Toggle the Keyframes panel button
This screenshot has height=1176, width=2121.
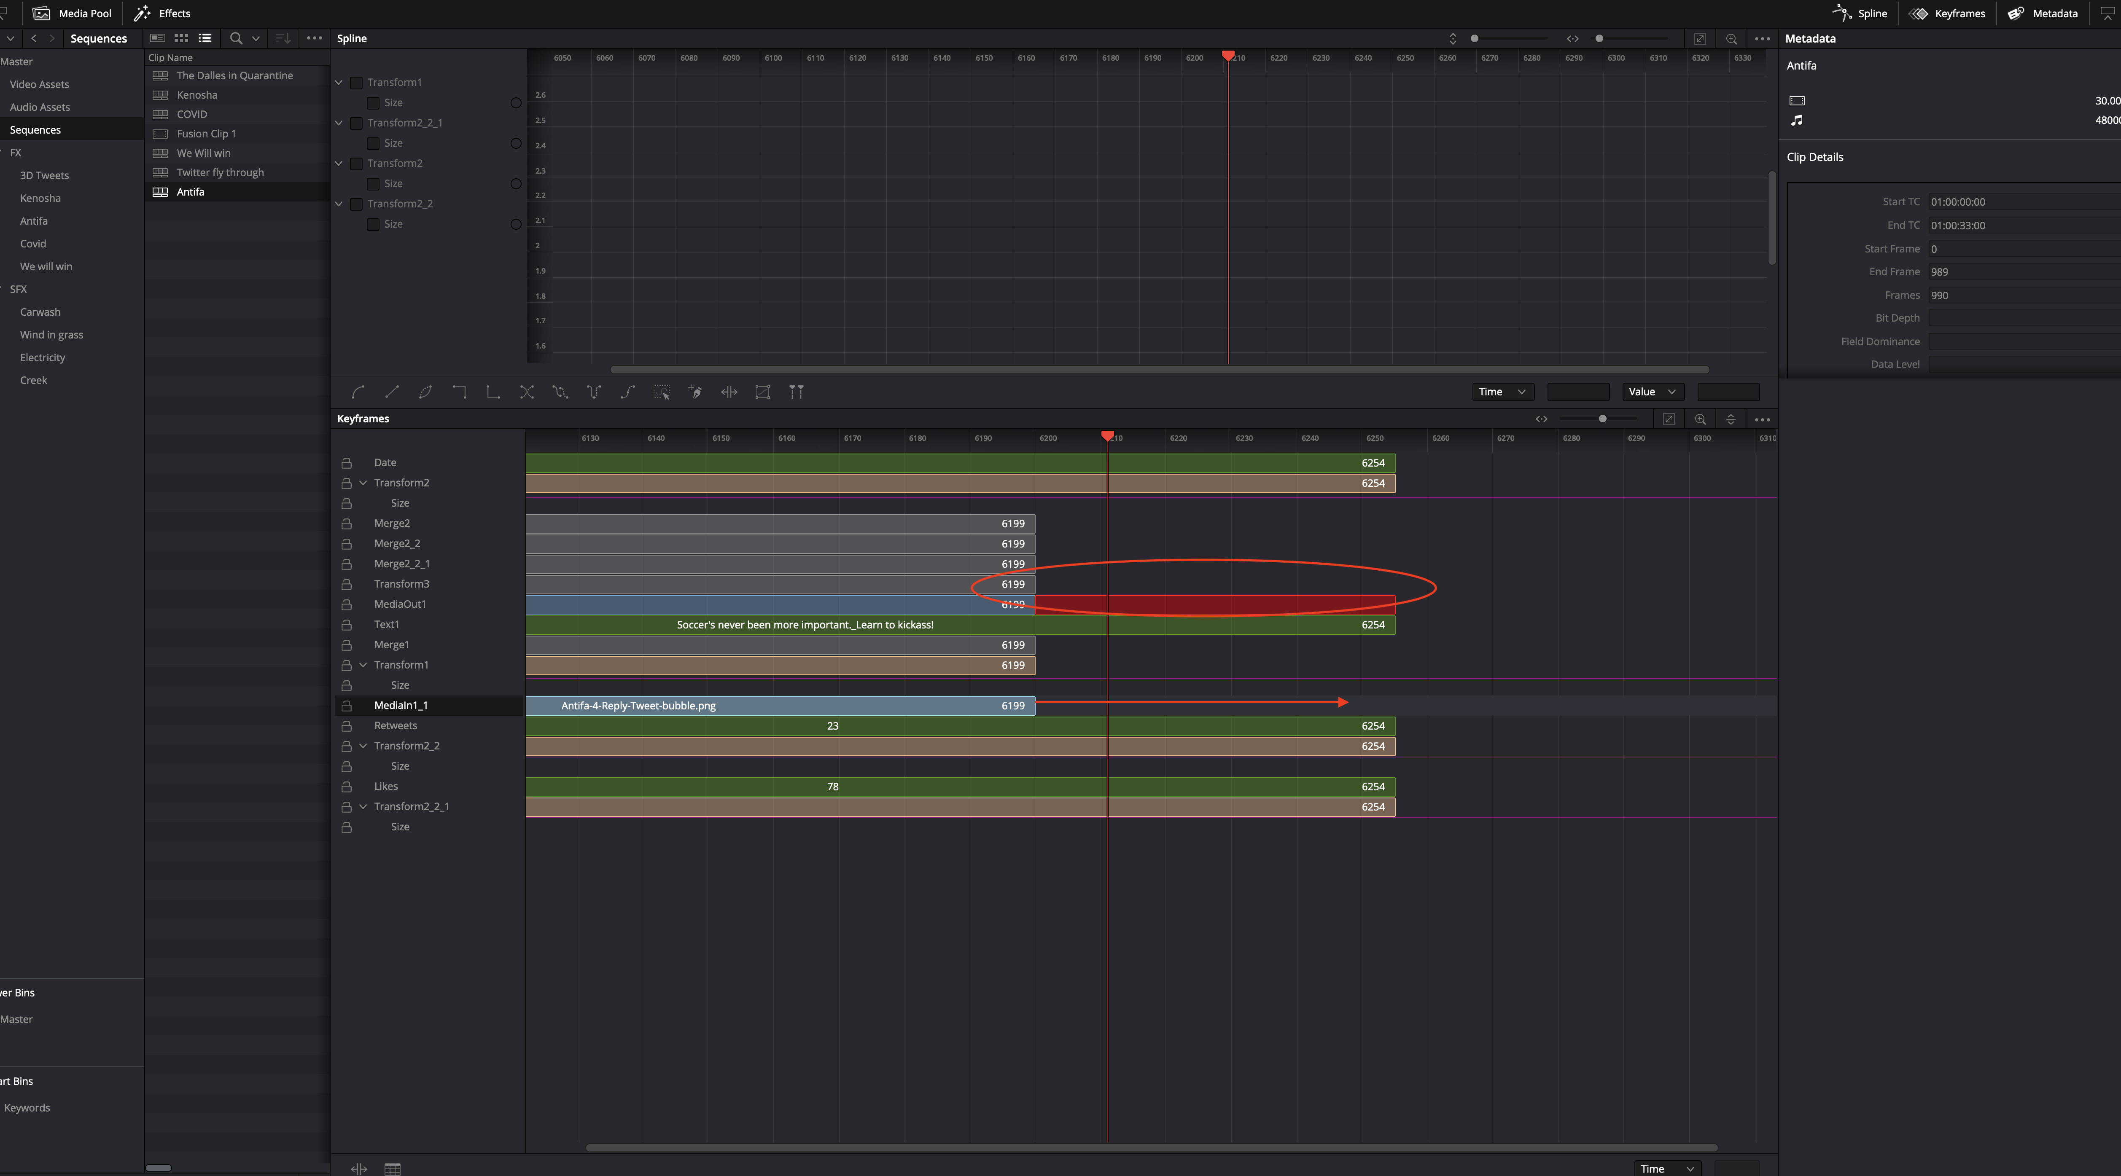1947,13
